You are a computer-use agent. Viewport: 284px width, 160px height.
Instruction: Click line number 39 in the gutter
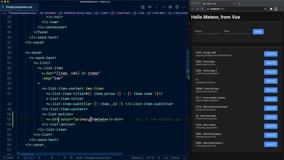tap(9, 52)
